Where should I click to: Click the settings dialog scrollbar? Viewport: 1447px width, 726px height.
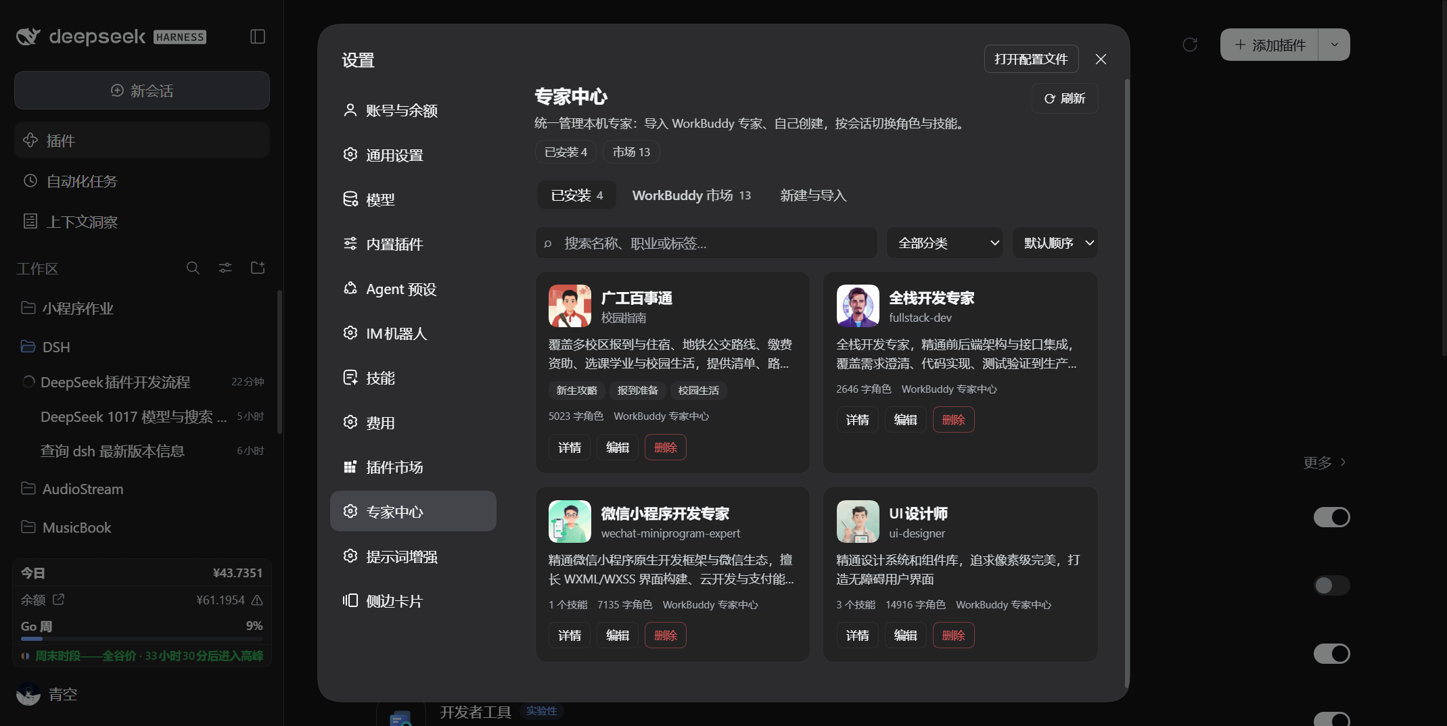click(1127, 382)
